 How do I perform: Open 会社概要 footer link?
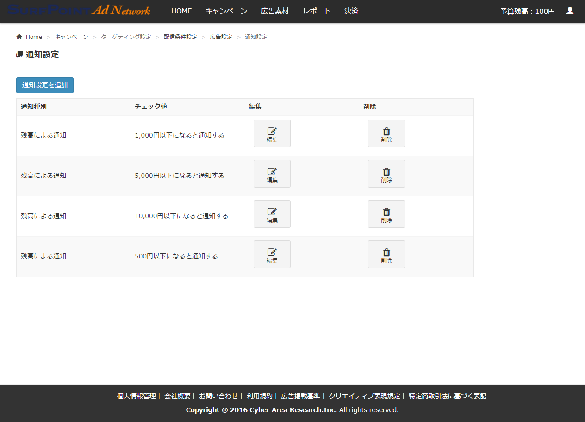177,396
